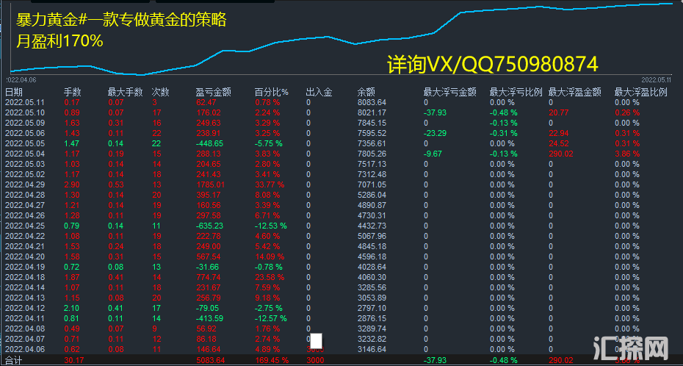Viewport: 683px width, 366px height.
Task: Click the balance value 5286.04
Action: pyautogui.click(x=372, y=195)
